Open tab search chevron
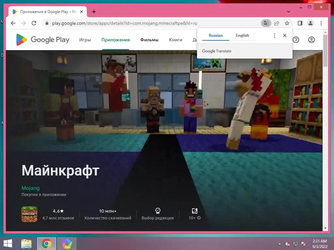 (x=288, y=12)
